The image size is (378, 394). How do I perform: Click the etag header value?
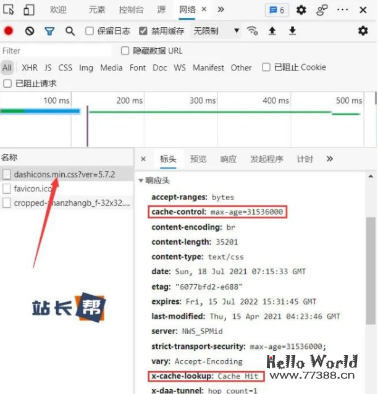(x=209, y=287)
